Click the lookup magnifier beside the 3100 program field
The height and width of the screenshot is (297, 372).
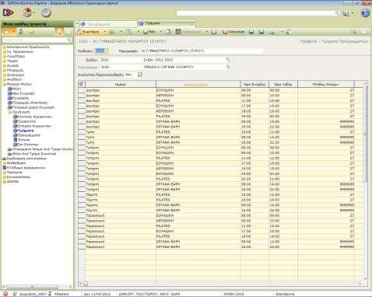(x=228, y=67)
